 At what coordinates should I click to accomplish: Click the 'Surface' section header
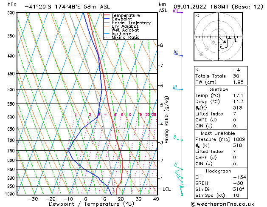click(219, 89)
